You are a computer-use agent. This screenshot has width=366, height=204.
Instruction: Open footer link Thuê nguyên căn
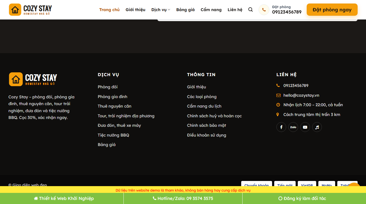115,106
